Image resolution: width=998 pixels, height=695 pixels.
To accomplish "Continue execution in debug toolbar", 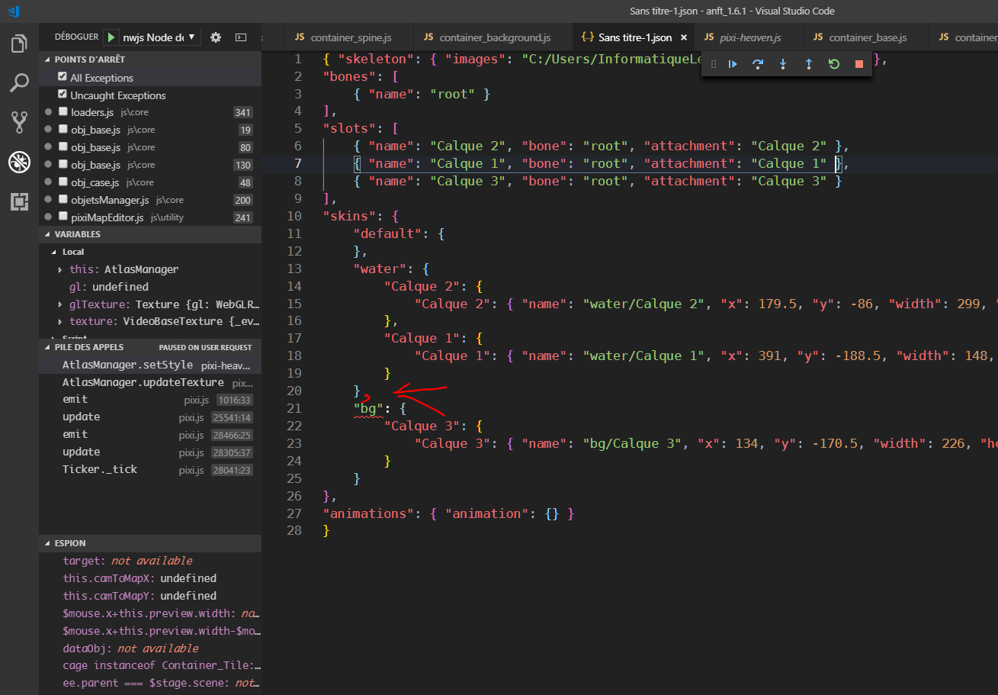I will pos(733,64).
